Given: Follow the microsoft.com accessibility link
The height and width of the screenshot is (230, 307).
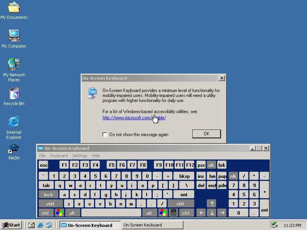Looking at the screenshot, I should click(x=134, y=118).
